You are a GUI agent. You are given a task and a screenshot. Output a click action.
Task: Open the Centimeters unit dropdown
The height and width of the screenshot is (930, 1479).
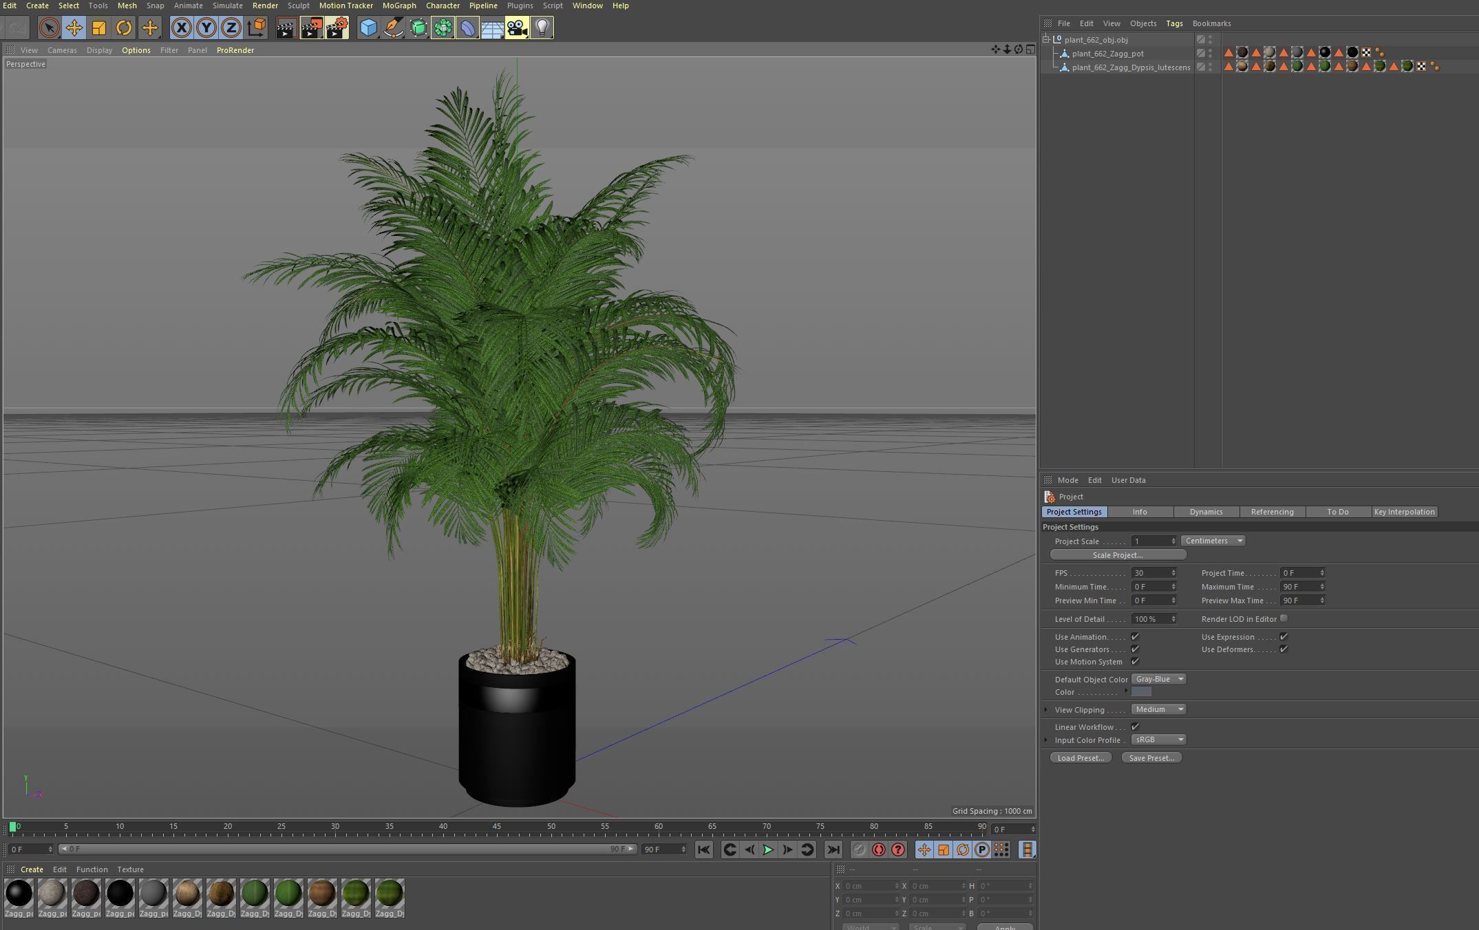pyautogui.click(x=1213, y=541)
